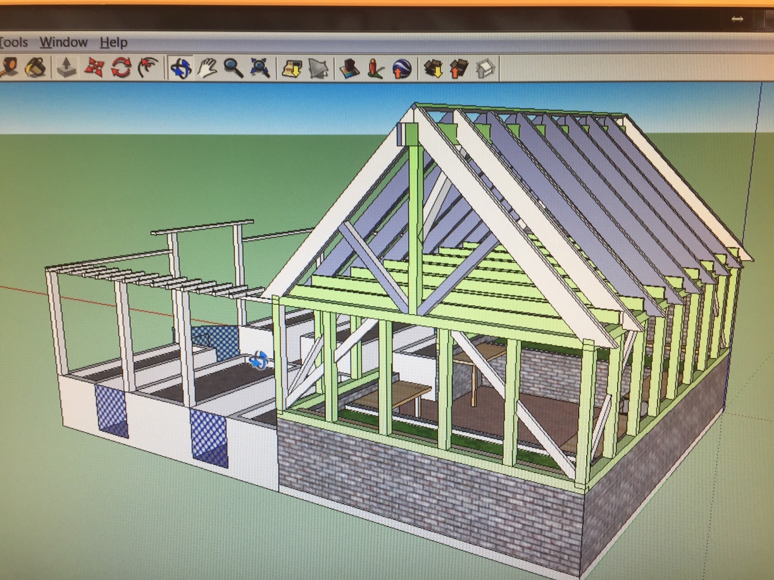Screen dimensions: 774x580
Task: Click the Add Location icon
Action: (292, 68)
